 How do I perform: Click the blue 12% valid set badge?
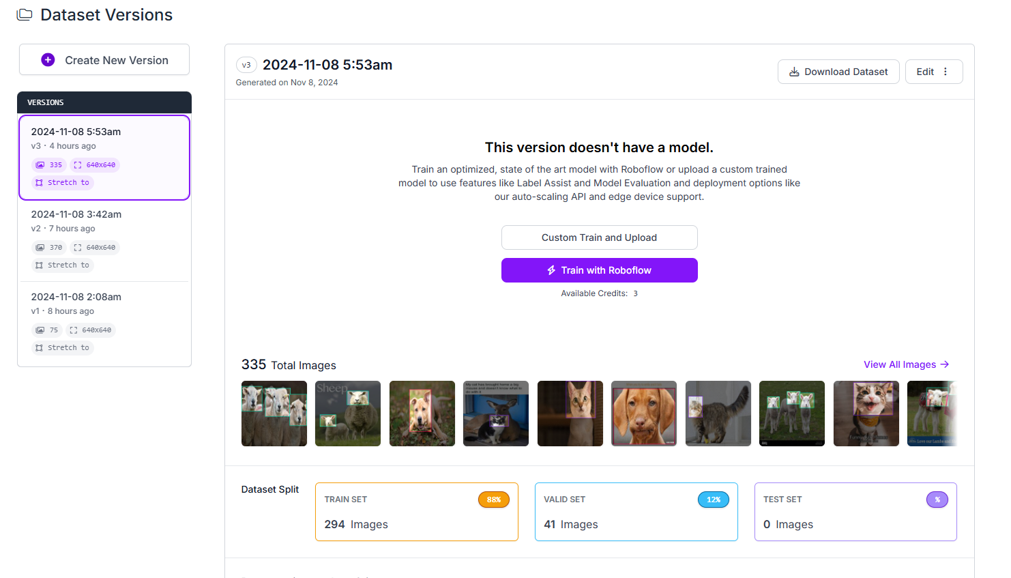[x=714, y=500]
